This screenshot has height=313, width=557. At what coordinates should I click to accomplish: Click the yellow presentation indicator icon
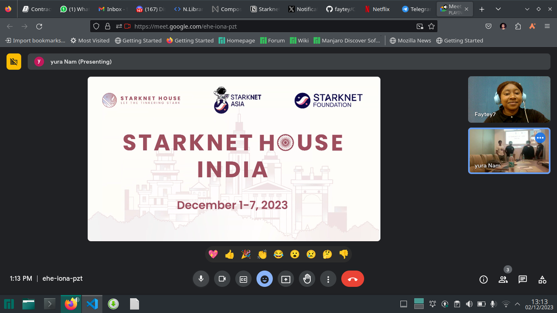14,62
